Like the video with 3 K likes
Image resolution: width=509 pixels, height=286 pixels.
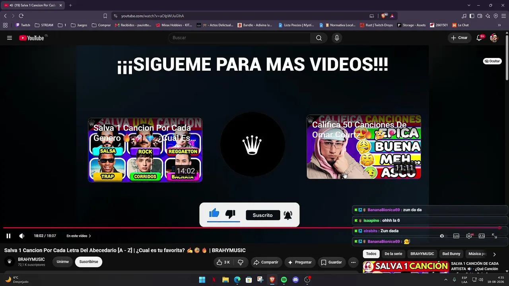[x=223, y=262]
